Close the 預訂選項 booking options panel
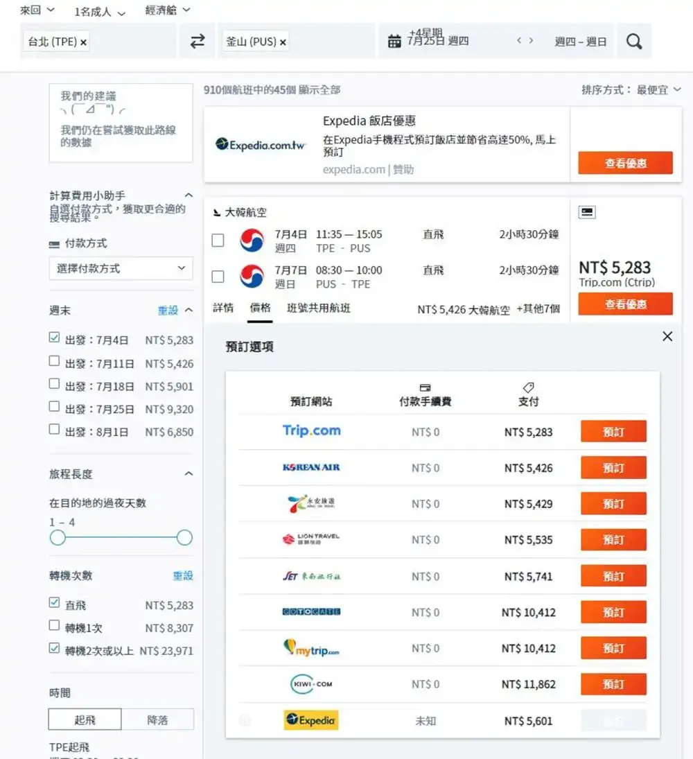 click(x=667, y=336)
